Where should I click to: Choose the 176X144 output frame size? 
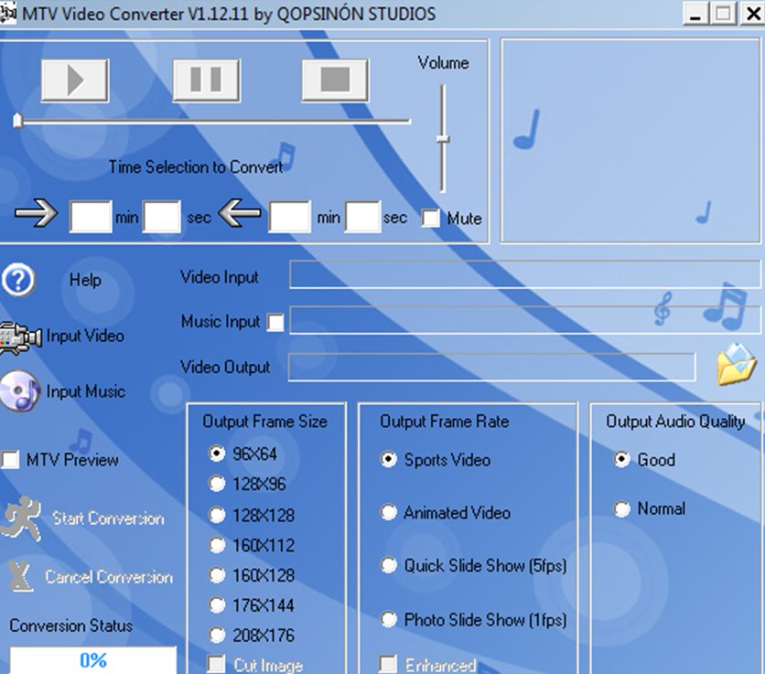tap(217, 604)
